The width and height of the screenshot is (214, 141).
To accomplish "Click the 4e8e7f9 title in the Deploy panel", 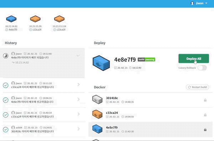I will [125, 59].
